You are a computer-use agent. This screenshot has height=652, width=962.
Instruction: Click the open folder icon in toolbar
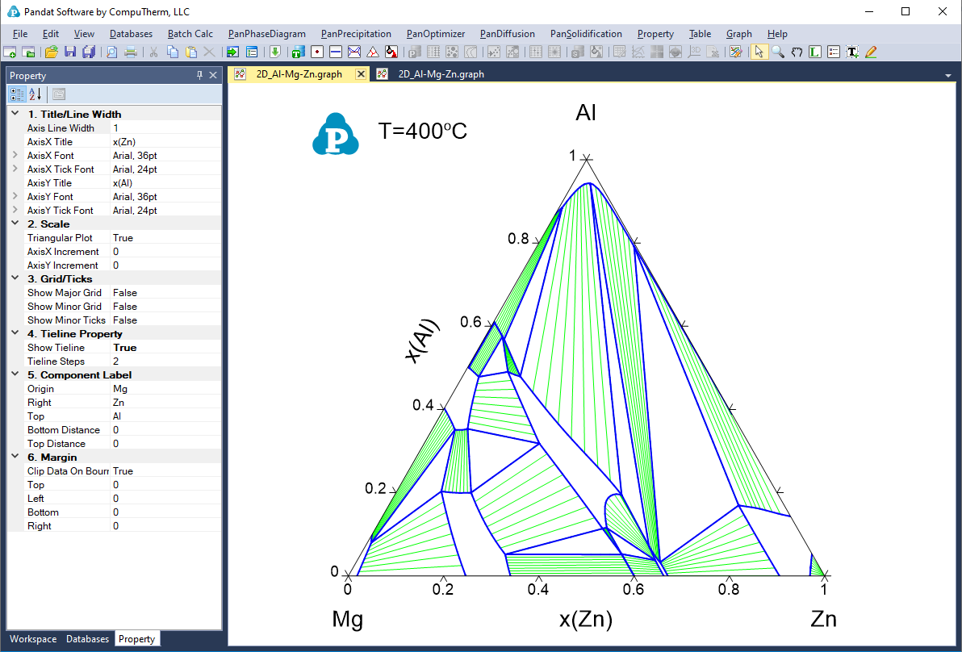(51, 52)
